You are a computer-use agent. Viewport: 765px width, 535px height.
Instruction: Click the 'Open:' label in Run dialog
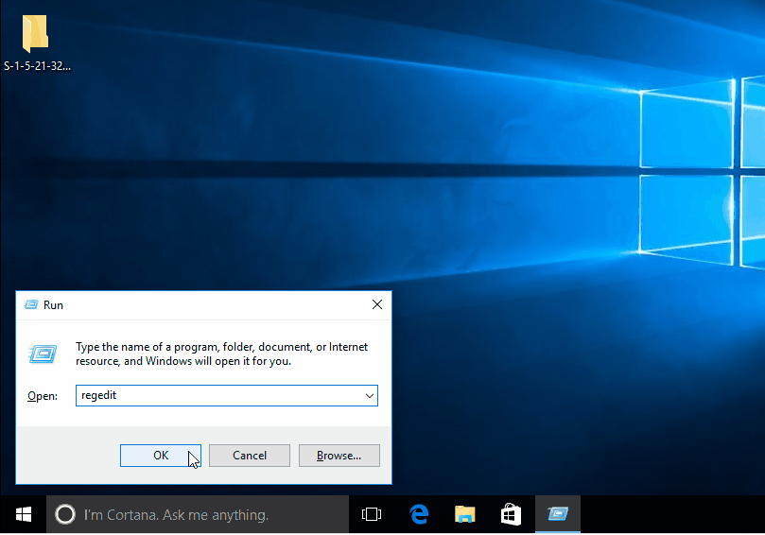(43, 396)
